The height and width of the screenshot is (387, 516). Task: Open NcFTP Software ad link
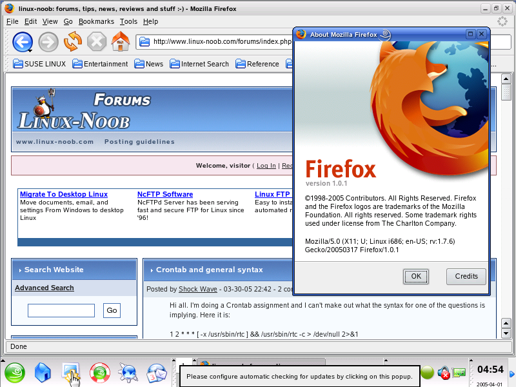165,194
